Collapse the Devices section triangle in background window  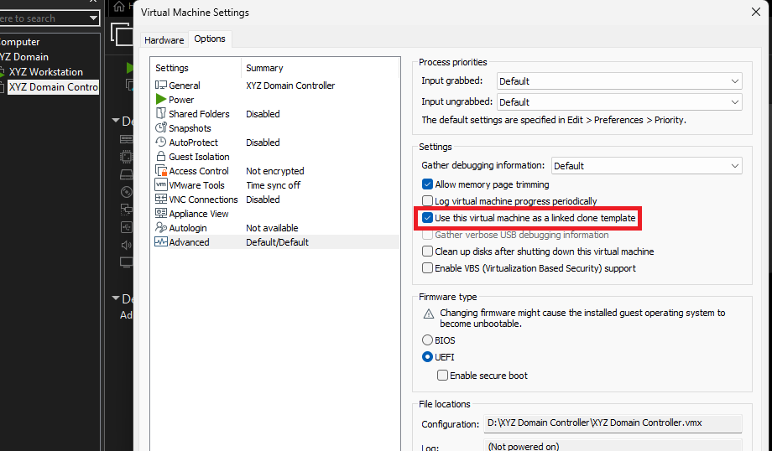click(116, 121)
